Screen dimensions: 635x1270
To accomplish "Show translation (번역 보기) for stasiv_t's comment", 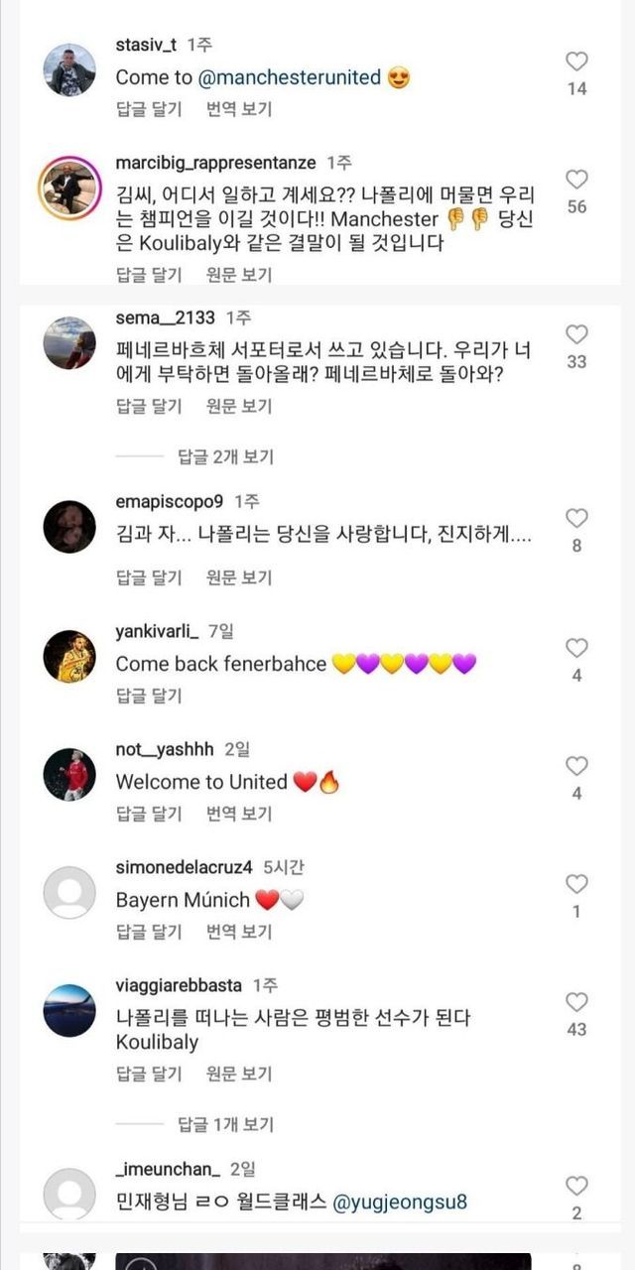I will point(239,108).
